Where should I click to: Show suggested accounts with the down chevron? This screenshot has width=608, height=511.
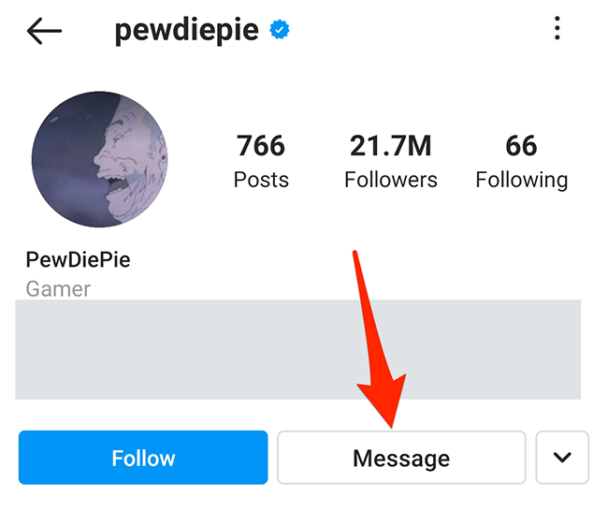tap(562, 458)
